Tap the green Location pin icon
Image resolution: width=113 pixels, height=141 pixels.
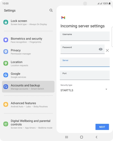6,63
